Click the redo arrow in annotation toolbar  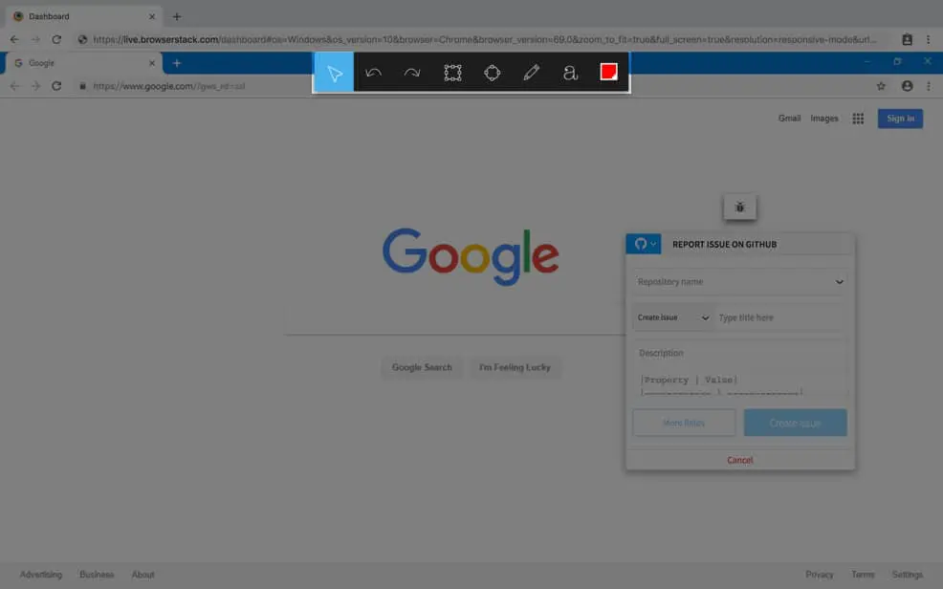click(x=412, y=73)
